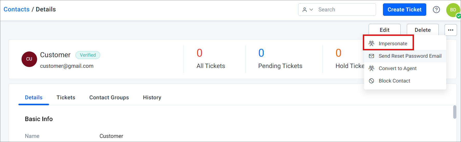Viewport: 461px width, 142px height.
Task: Choose Block Contact from menu
Action: [x=405, y=81]
